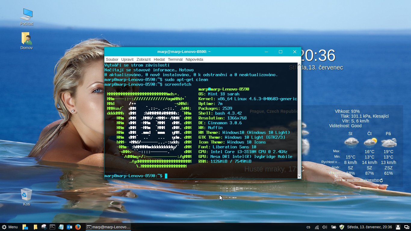Click 'sudo apt-get clean' command line
411x231 pixels.
[x=186, y=80]
